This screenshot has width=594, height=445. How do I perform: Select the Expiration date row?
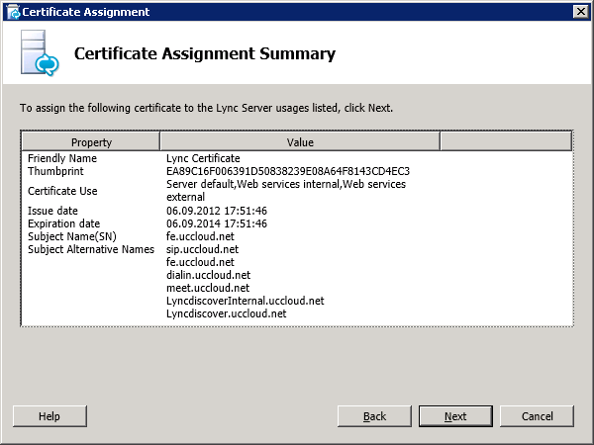point(297,223)
